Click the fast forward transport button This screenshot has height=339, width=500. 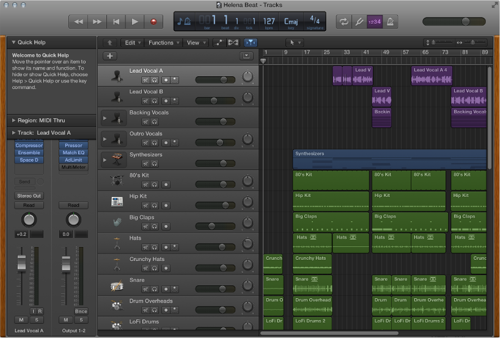97,22
